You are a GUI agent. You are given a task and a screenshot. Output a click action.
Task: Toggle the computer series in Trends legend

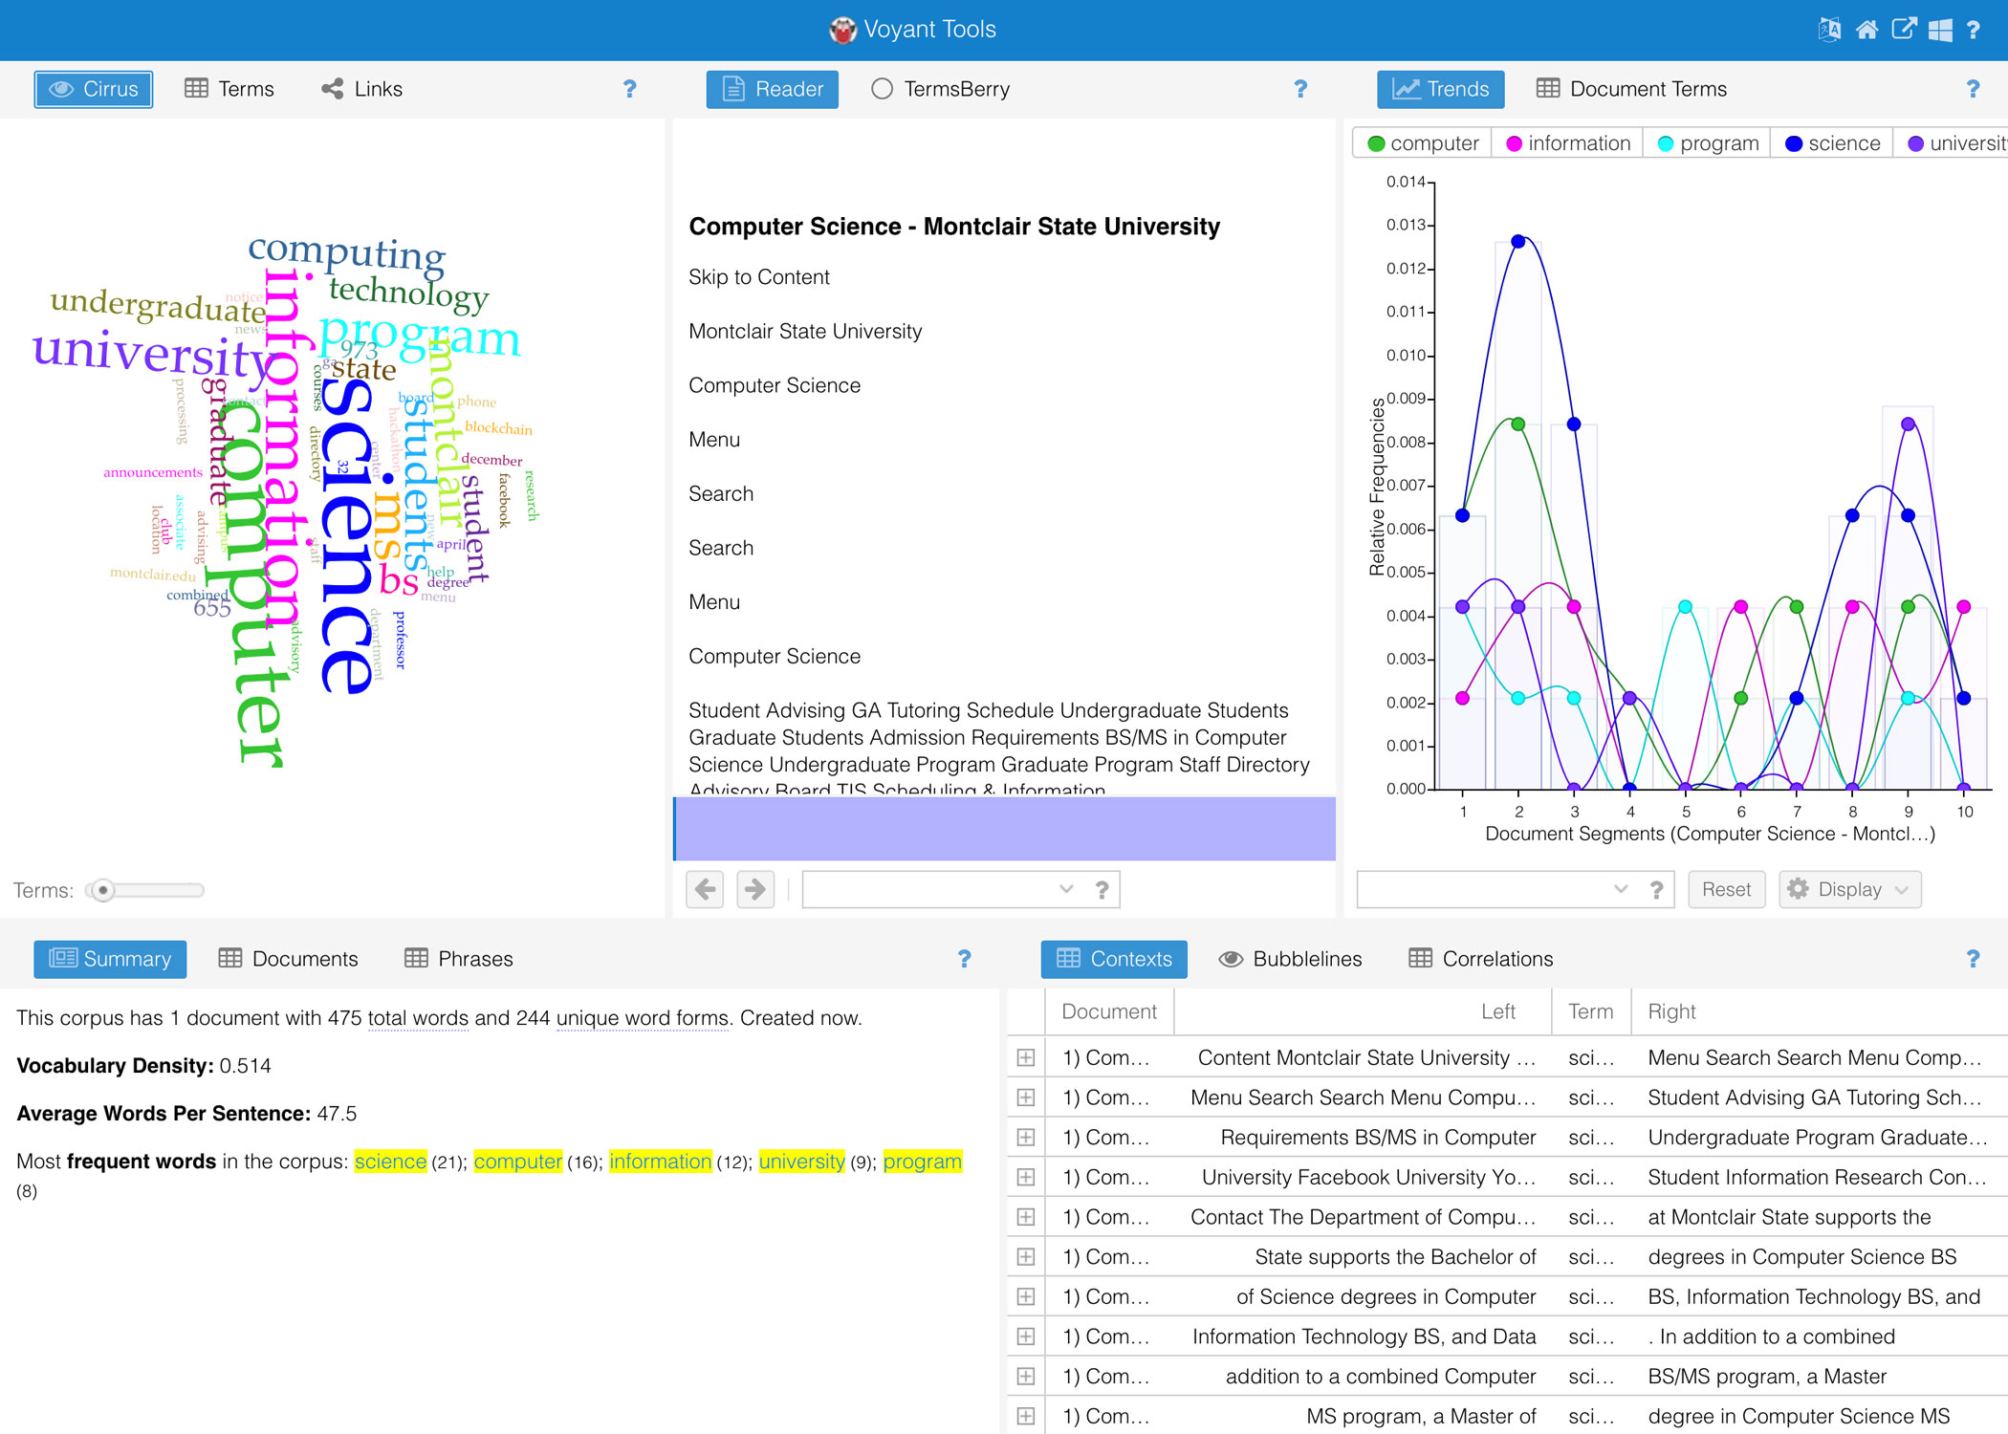click(1423, 143)
